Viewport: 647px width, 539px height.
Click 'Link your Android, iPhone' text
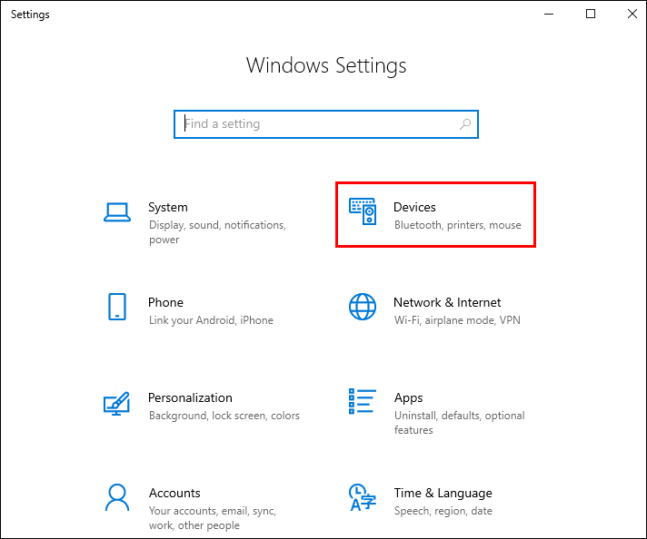[211, 320]
